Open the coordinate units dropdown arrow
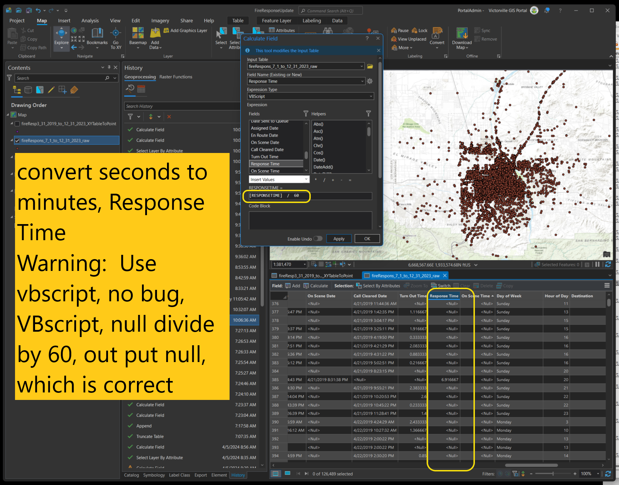Image resolution: width=619 pixels, height=485 pixels. coord(476,265)
